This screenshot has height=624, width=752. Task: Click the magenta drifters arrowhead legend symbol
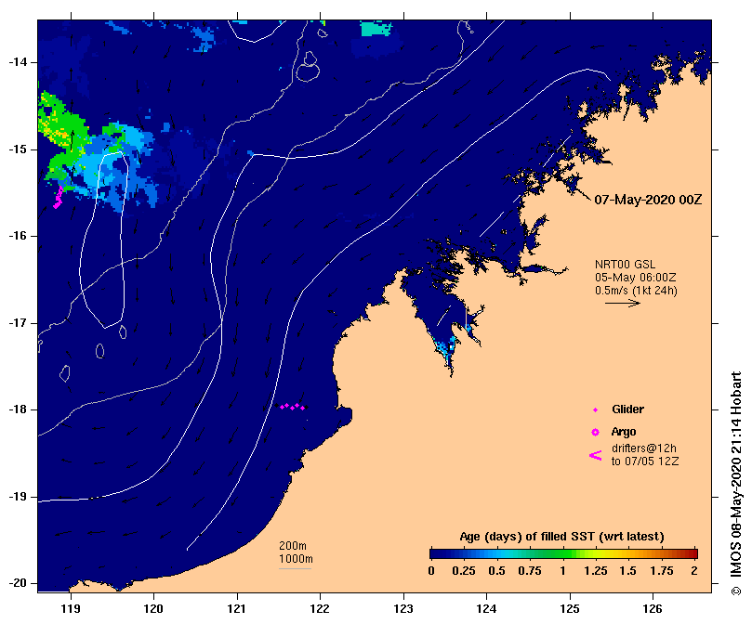(595, 455)
